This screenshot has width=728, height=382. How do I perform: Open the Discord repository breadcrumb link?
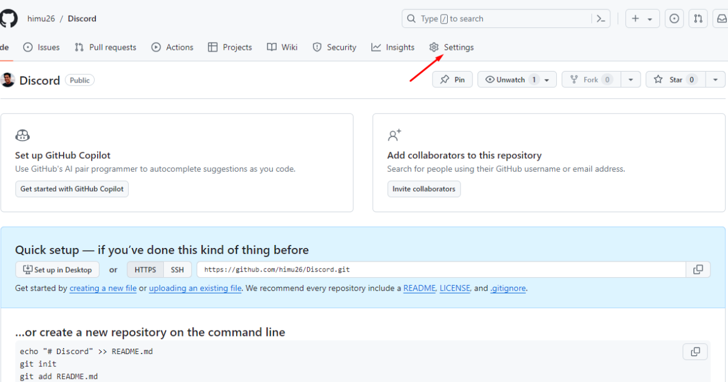click(82, 19)
